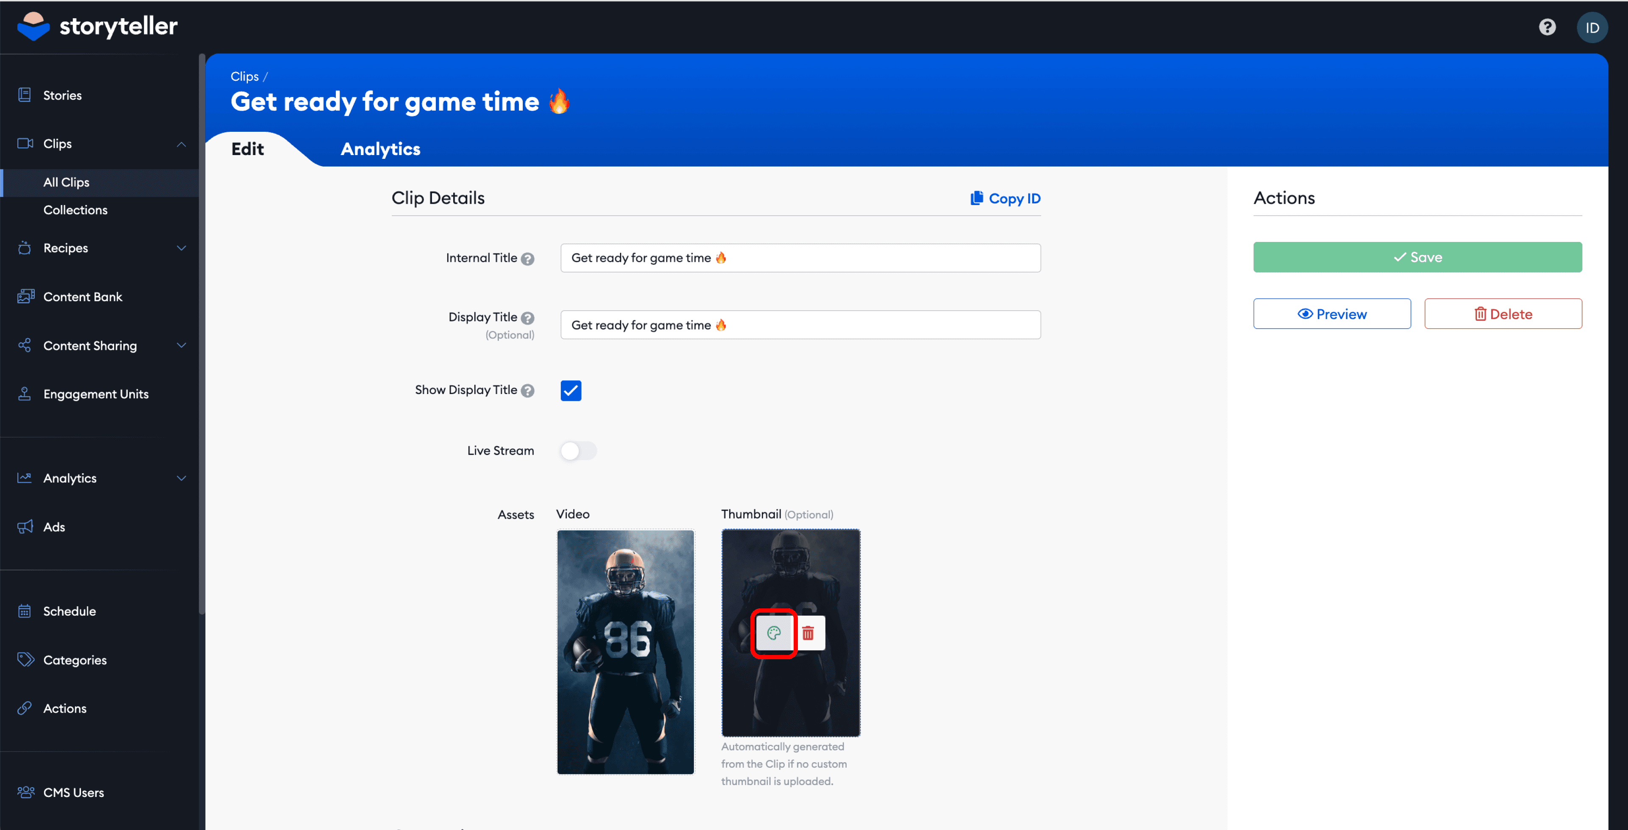The width and height of the screenshot is (1628, 830).
Task: Collapse the Clips sidebar section
Action: [x=181, y=144]
